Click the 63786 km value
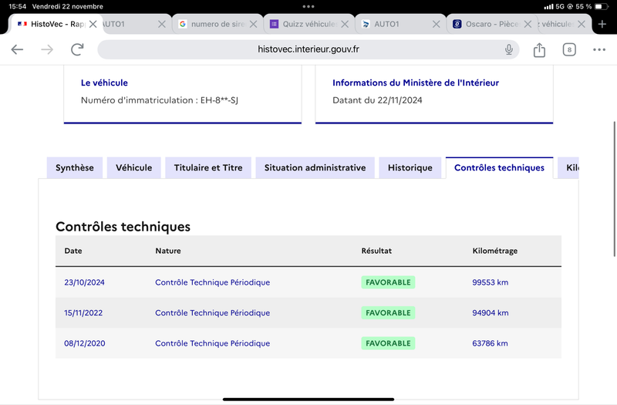The width and height of the screenshot is (617, 405). click(x=490, y=343)
